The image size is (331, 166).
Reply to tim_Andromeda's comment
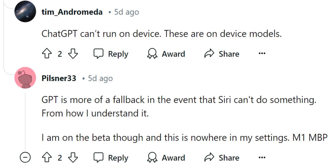tap(111, 54)
